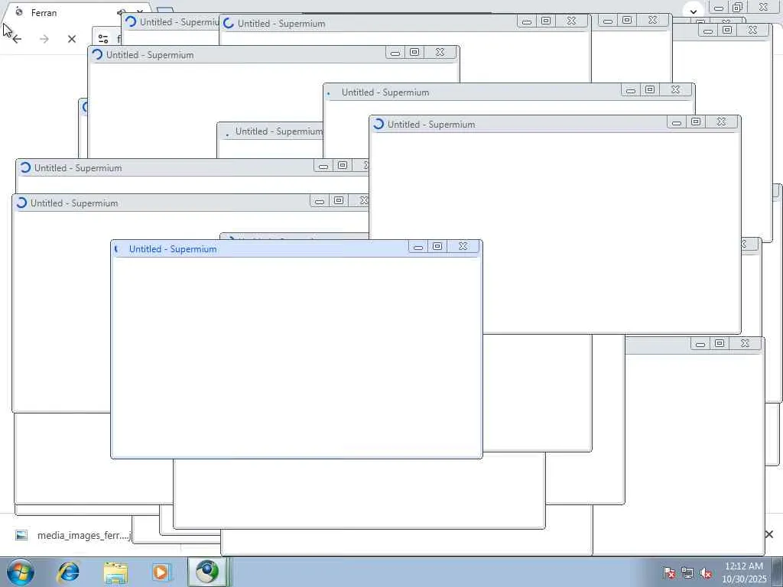The image size is (783, 587).
Task: Restore down the main Ferran browser window
Action: click(x=738, y=7)
